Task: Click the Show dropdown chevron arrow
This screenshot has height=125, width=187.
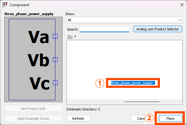Action: 180,20
